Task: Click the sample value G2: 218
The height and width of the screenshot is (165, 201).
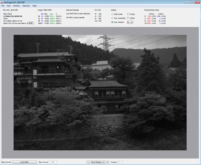Action: tap(98, 21)
